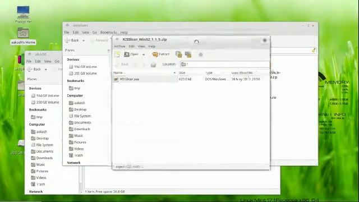Click Computer desktop icon at top left
The image size is (359, 202).
[23, 14]
